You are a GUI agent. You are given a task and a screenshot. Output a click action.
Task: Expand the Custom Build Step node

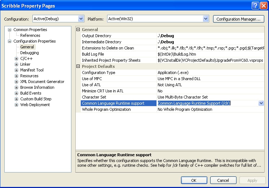pyautogui.click(x=17, y=99)
